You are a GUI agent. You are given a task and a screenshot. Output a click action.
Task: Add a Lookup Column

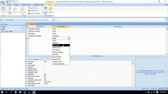34,13
